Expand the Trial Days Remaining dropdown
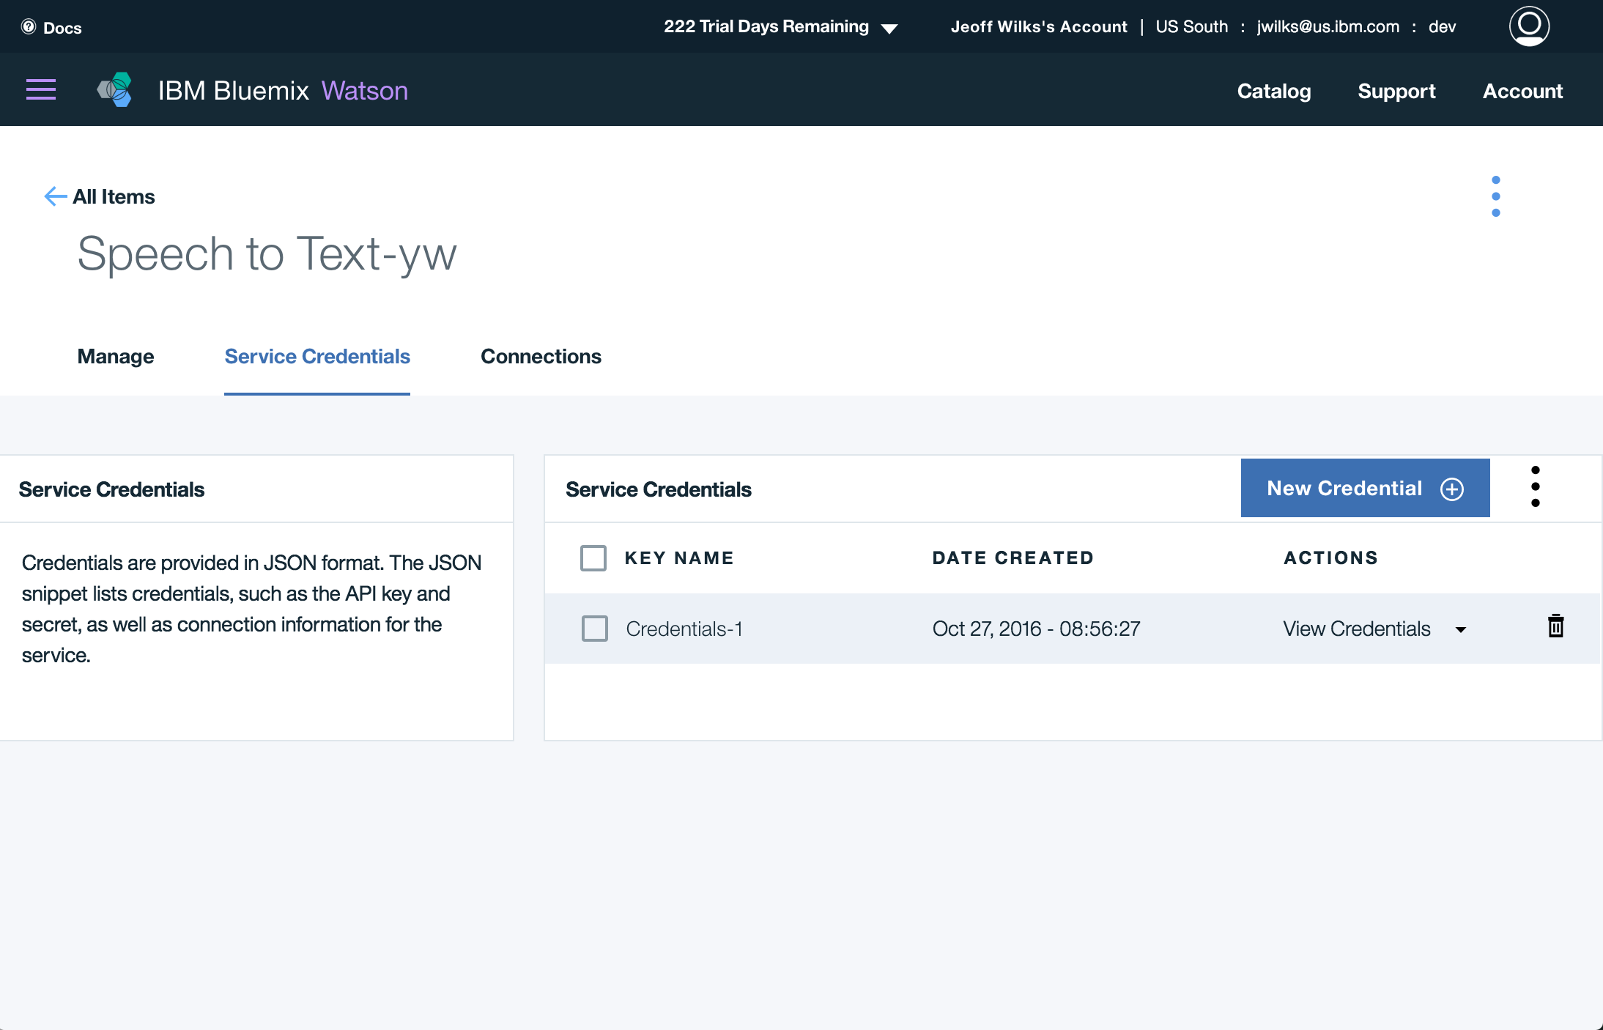 [x=889, y=29]
